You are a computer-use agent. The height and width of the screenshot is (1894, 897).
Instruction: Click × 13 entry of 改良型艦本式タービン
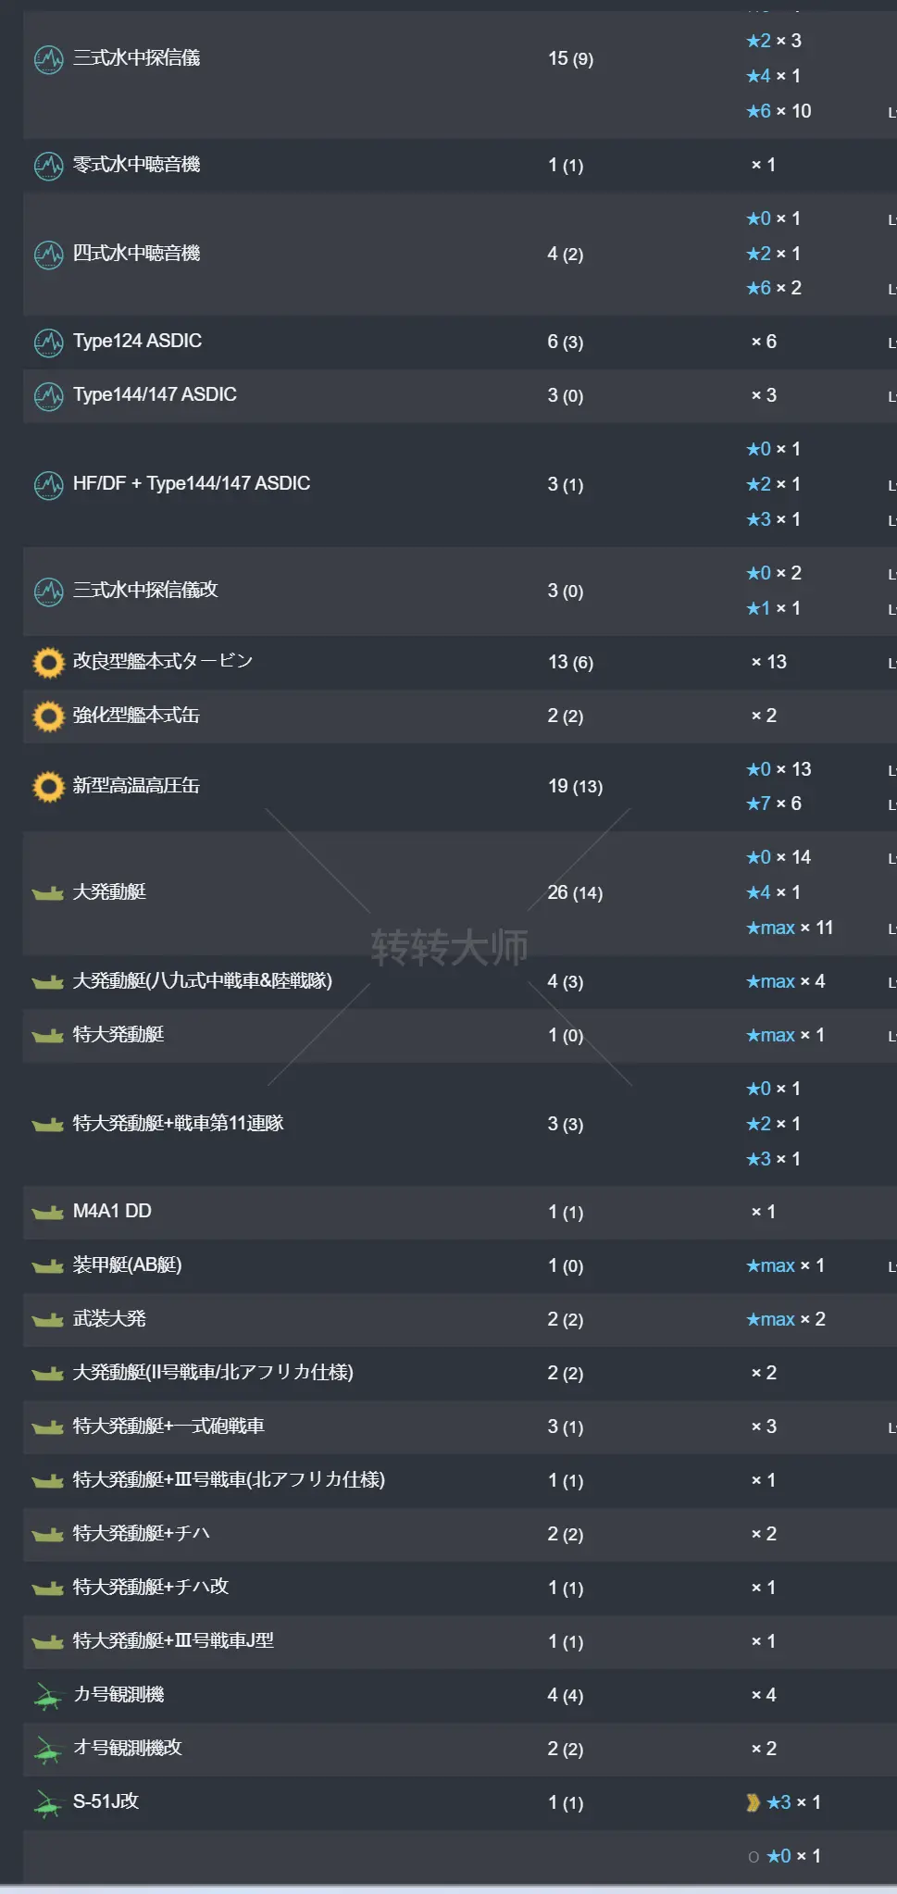pos(768,662)
